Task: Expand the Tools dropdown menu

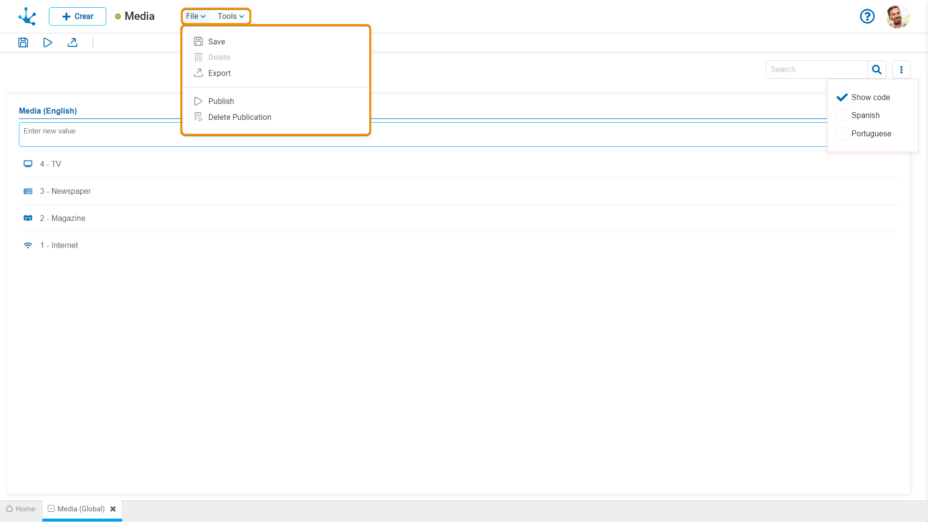Action: [231, 16]
